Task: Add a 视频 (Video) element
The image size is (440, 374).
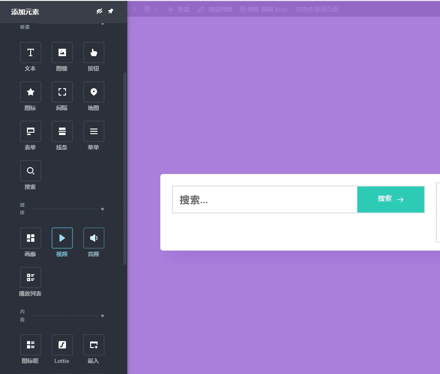Action: coord(62,238)
